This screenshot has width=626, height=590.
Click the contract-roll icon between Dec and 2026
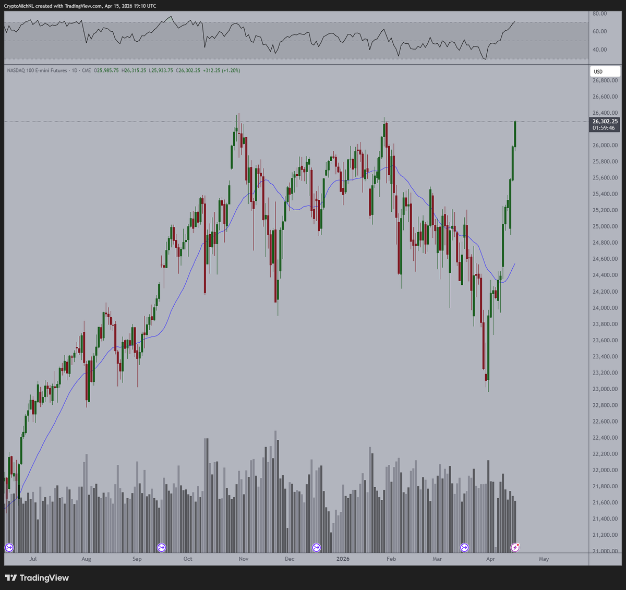pos(317,547)
